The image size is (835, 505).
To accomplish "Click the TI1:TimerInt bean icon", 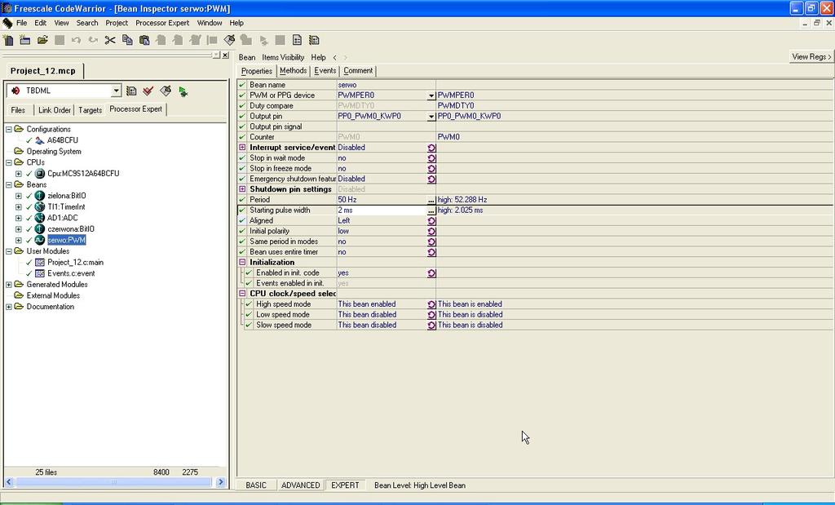I will (x=40, y=206).
